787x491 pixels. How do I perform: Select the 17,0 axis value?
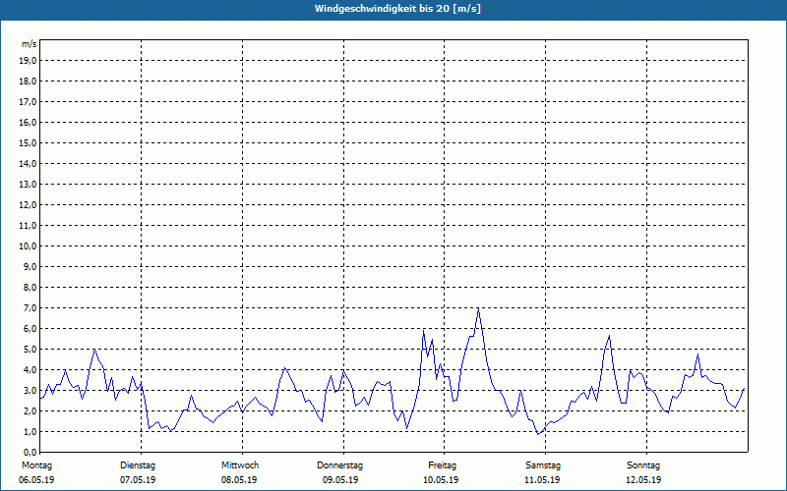coord(28,102)
